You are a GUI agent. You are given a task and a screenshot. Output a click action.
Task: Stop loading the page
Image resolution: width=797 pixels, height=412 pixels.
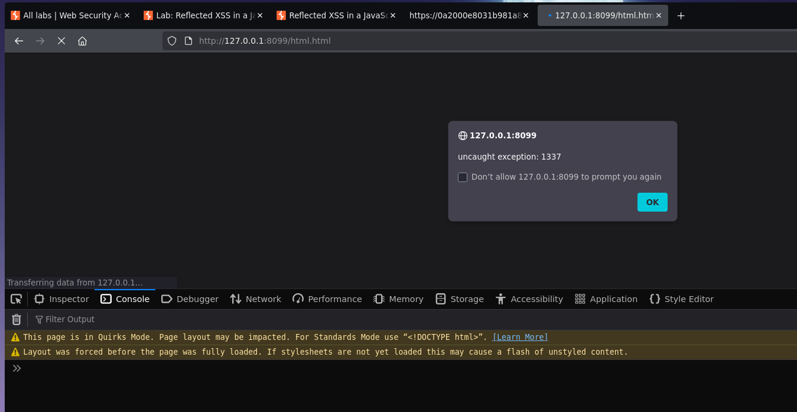coord(61,41)
